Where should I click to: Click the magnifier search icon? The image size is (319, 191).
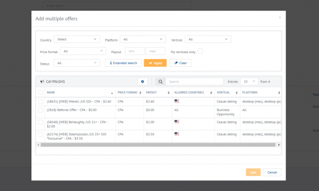(161, 81)
